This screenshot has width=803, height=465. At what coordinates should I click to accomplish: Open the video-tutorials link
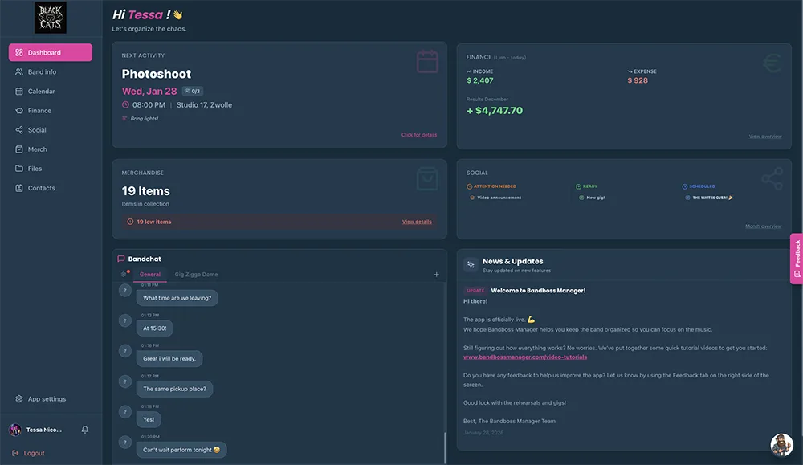525,357
